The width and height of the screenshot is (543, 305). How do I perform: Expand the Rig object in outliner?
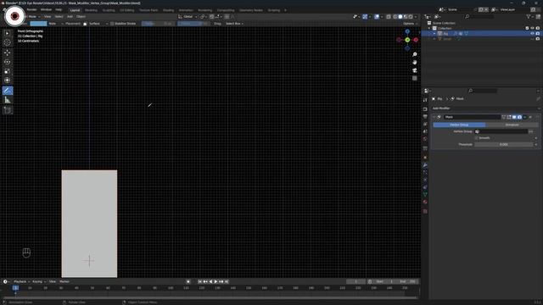tap(434, 34)
